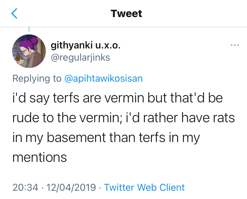
Task: Click the empty header area right of Tweet
Action: pyautogui.click(x=195, y=13)
